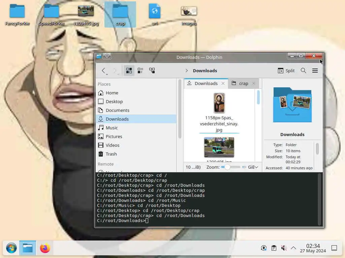345x258 pixels.
Task: Switch to the crap tab
Action: (x=243, y=83)
